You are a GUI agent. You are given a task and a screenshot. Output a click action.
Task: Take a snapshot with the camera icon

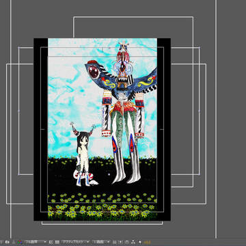pos(8,242)
